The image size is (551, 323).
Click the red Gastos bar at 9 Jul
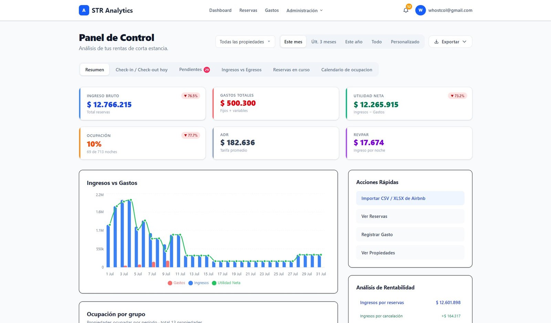tap(168, 264)
